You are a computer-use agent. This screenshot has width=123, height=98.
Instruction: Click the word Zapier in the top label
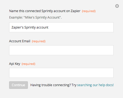click(x=76, y=11)
